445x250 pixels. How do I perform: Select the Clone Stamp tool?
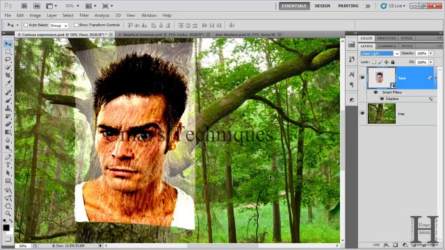pos(8,108)
